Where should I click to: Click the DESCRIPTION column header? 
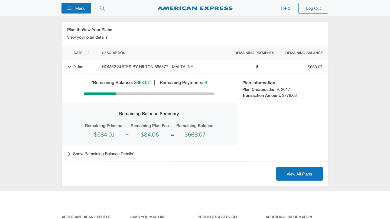[x=114, y=53]
